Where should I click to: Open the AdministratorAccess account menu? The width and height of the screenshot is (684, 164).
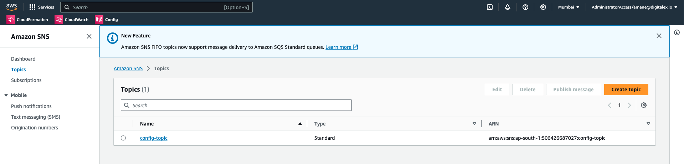[634, 7]
